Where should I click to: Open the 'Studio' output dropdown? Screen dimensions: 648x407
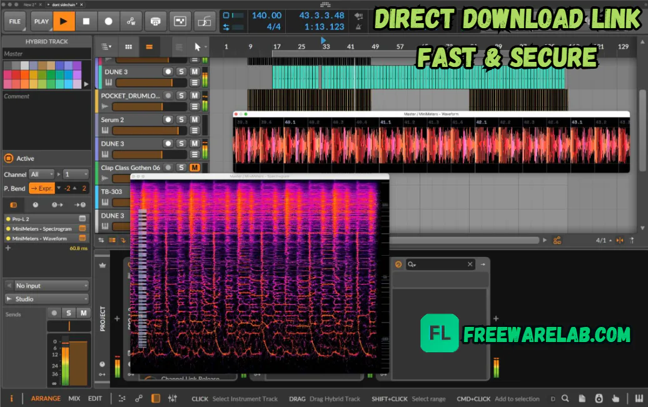click(47, 299)
